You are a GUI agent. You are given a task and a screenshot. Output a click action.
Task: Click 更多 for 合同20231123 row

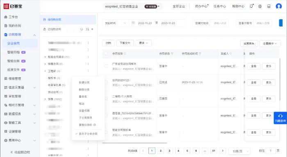point(269,82)
